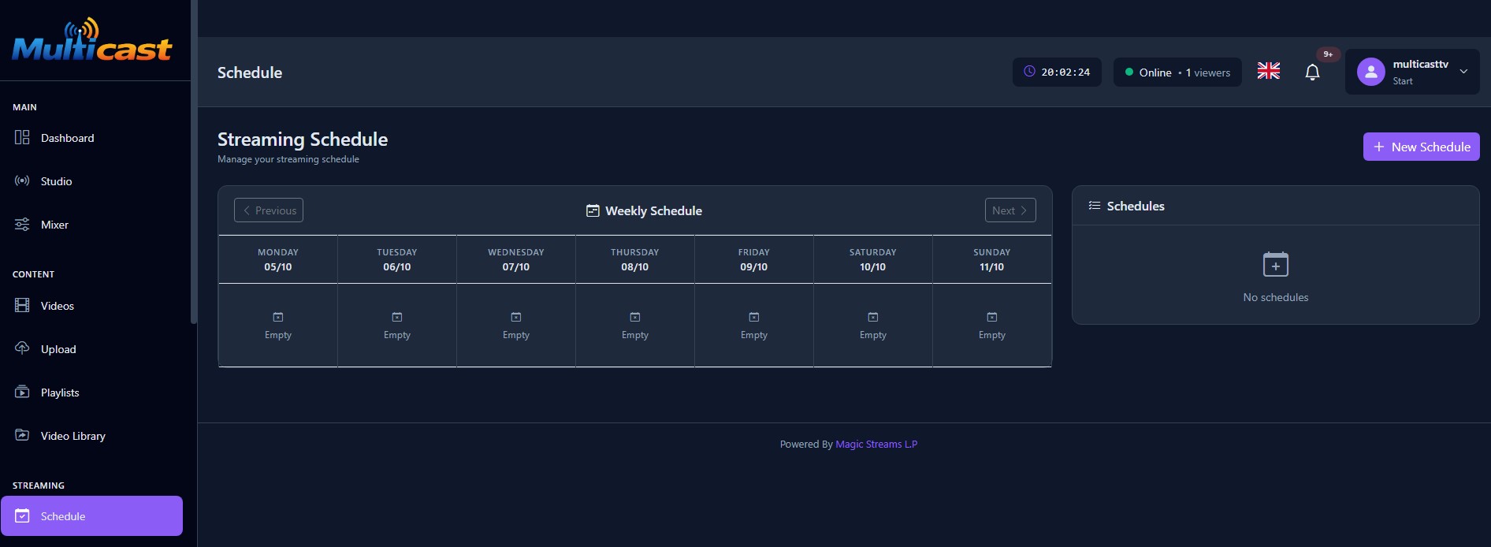Click the multicasttv user avatar icon
Viewport: 1491px width, 547px height.
pos(1370,72)
